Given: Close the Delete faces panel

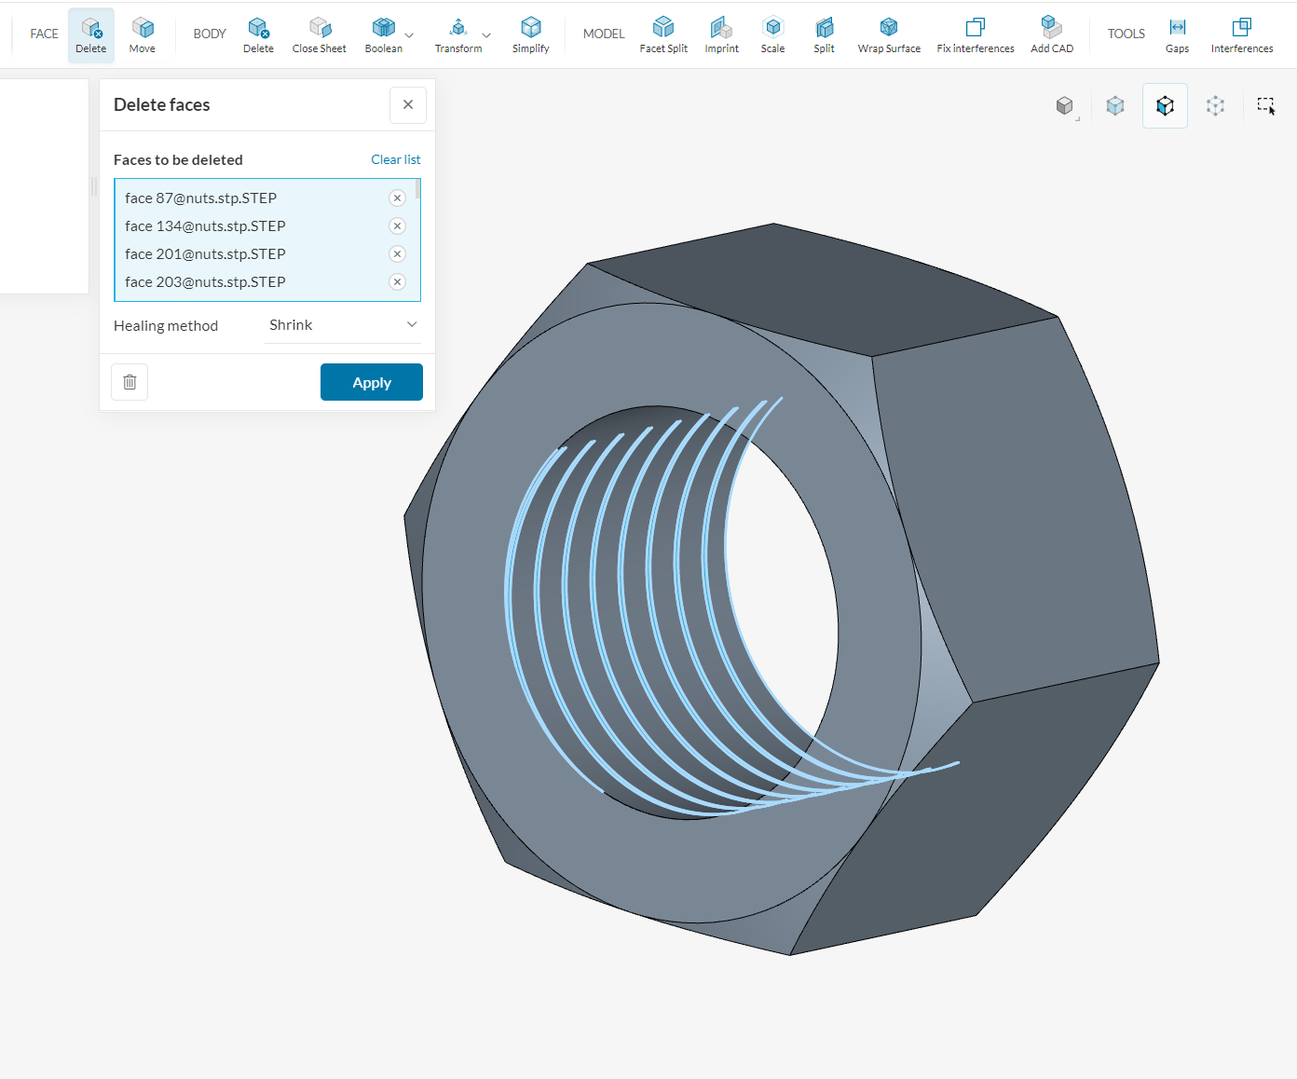Looking at the screenshot, I should tap(407, 104).
